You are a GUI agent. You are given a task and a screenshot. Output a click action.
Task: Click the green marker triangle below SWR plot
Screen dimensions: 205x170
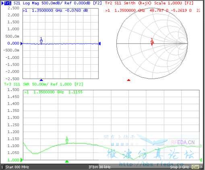point(67,162)
